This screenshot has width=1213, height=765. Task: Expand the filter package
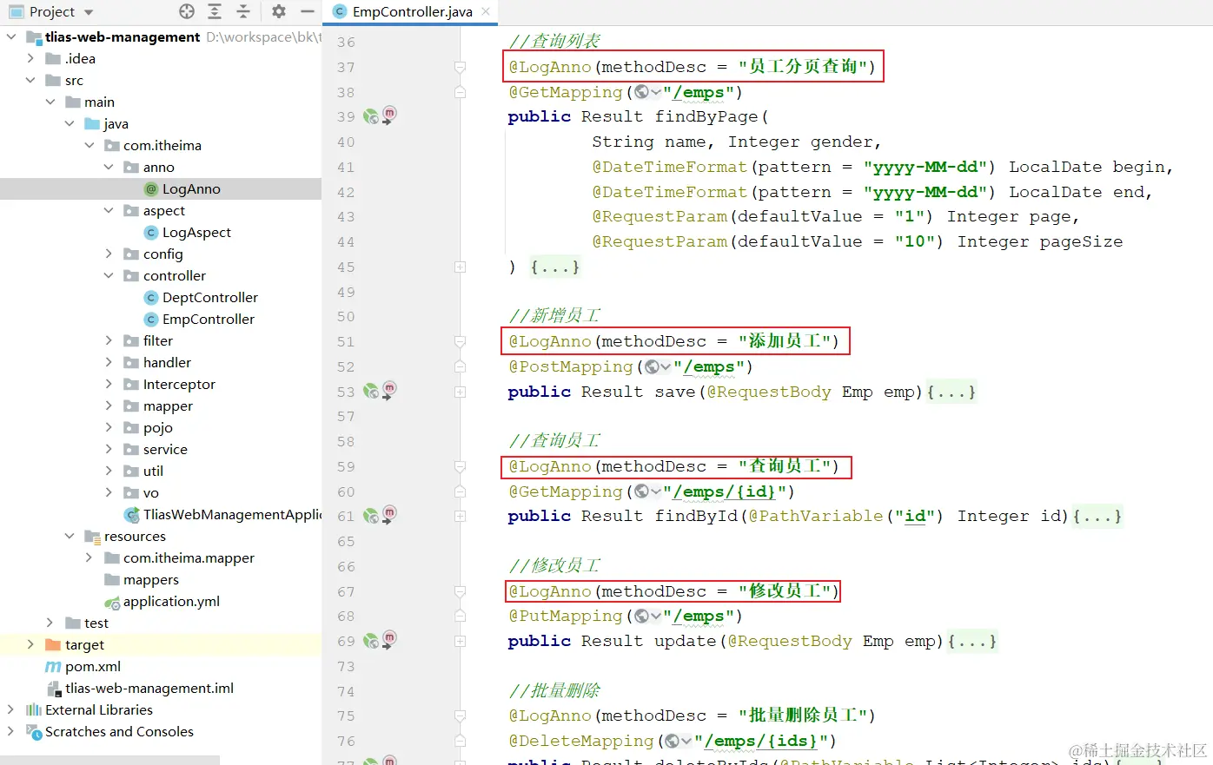109,340
